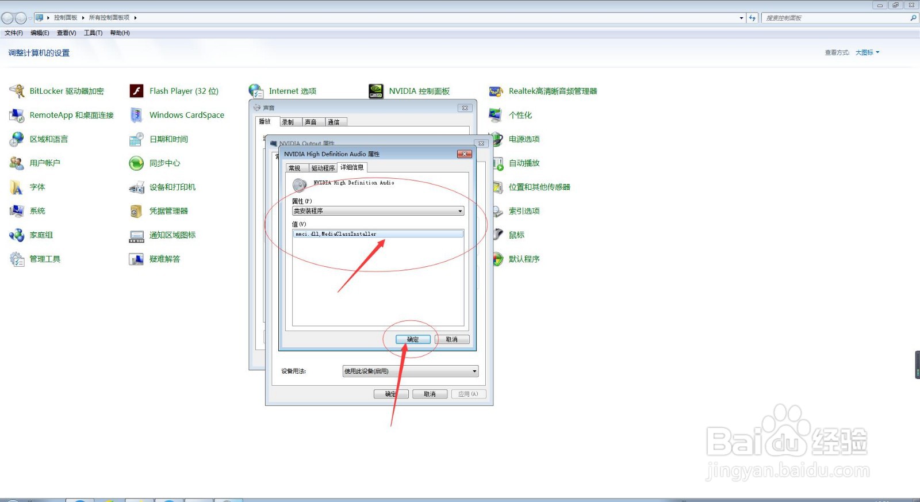920x502 pixels.
Task: Open 自动播放 icon
Action: pyautogui.click(x=499, y=163)
